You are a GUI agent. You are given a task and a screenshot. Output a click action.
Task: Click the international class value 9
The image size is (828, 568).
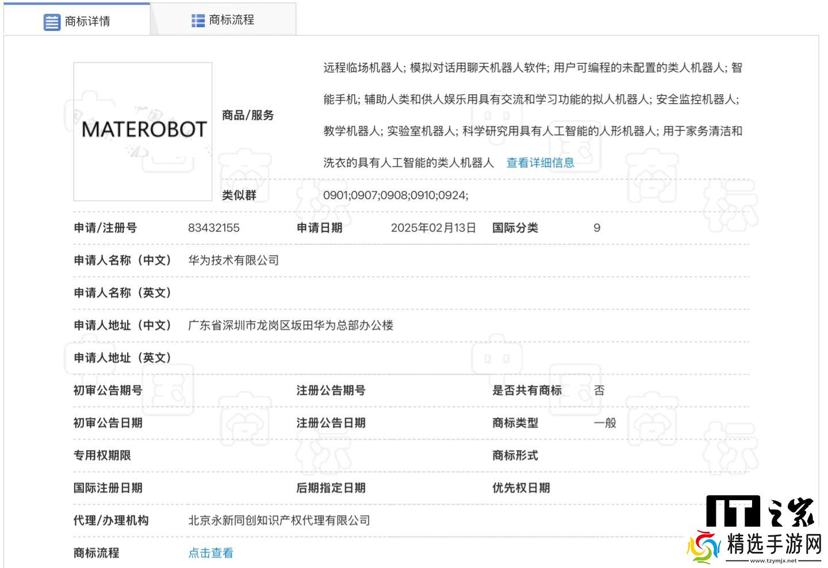tap(597, 227)
